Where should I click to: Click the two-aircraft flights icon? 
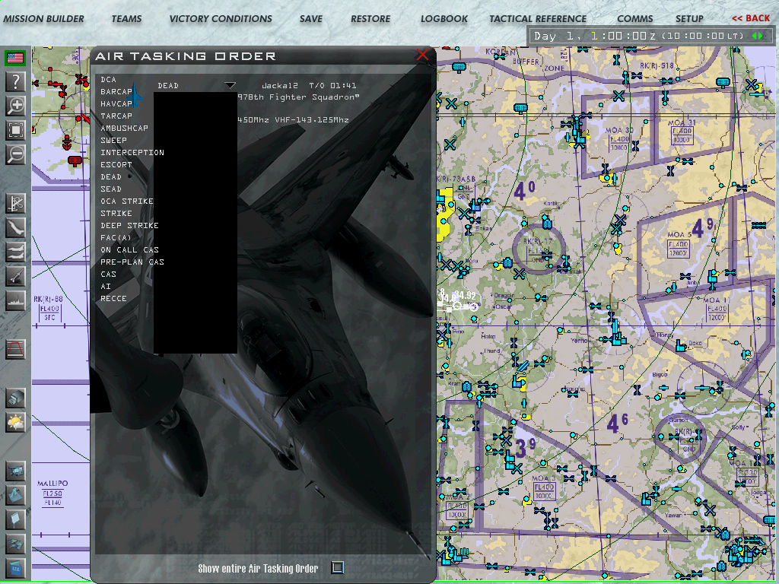click(16, 252)
